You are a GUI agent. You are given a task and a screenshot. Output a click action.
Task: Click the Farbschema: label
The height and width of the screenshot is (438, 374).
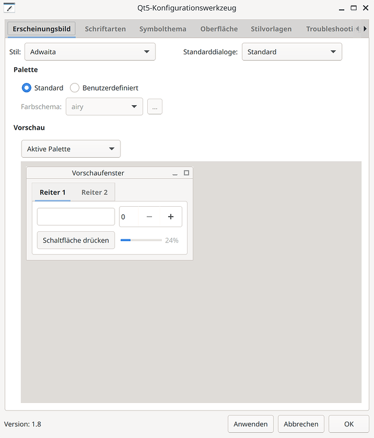coord(41,107)
